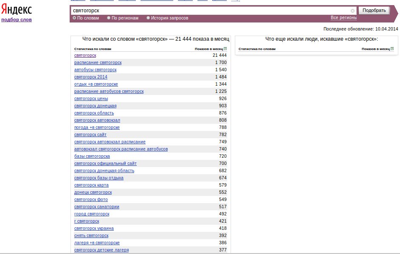Image resolution: width=400 pixels, height=254 pixels.
Task: Open the 'святогорск цены' link
Action: (91, 99)
